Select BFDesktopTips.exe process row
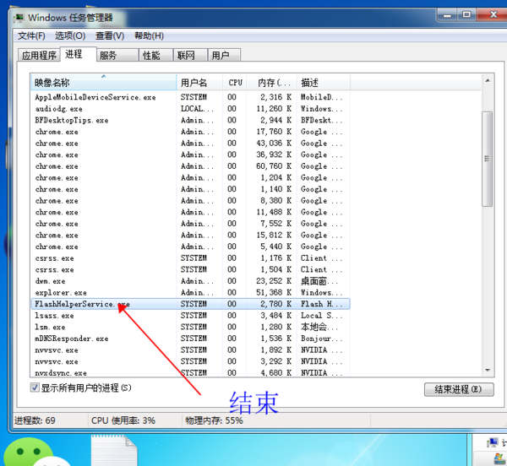 pyautogui.click(x=190, y=121)
